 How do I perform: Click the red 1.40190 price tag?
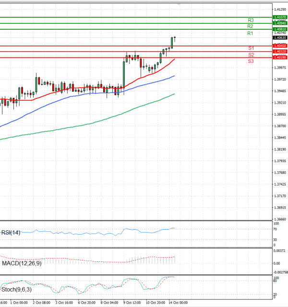click(x=280, y=58)
